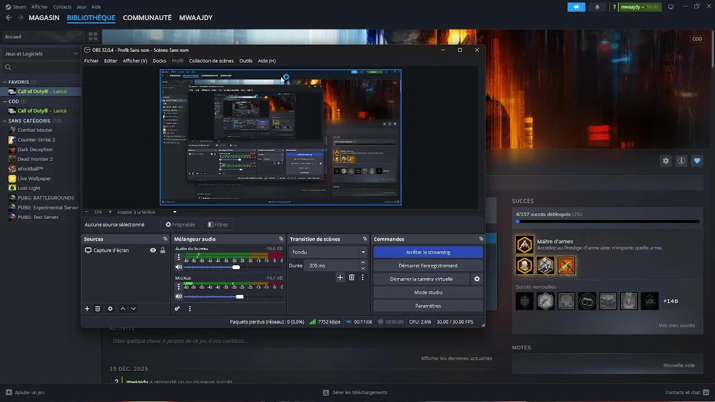Open advanced audio properties gears icon
The width and height of the screenshot is (715, 402).
pos(178,309)
